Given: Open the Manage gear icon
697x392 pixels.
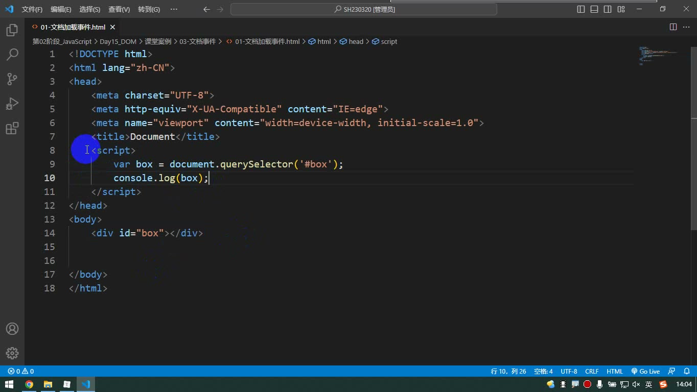Looking at the screenshot, I should coord(12,353).
